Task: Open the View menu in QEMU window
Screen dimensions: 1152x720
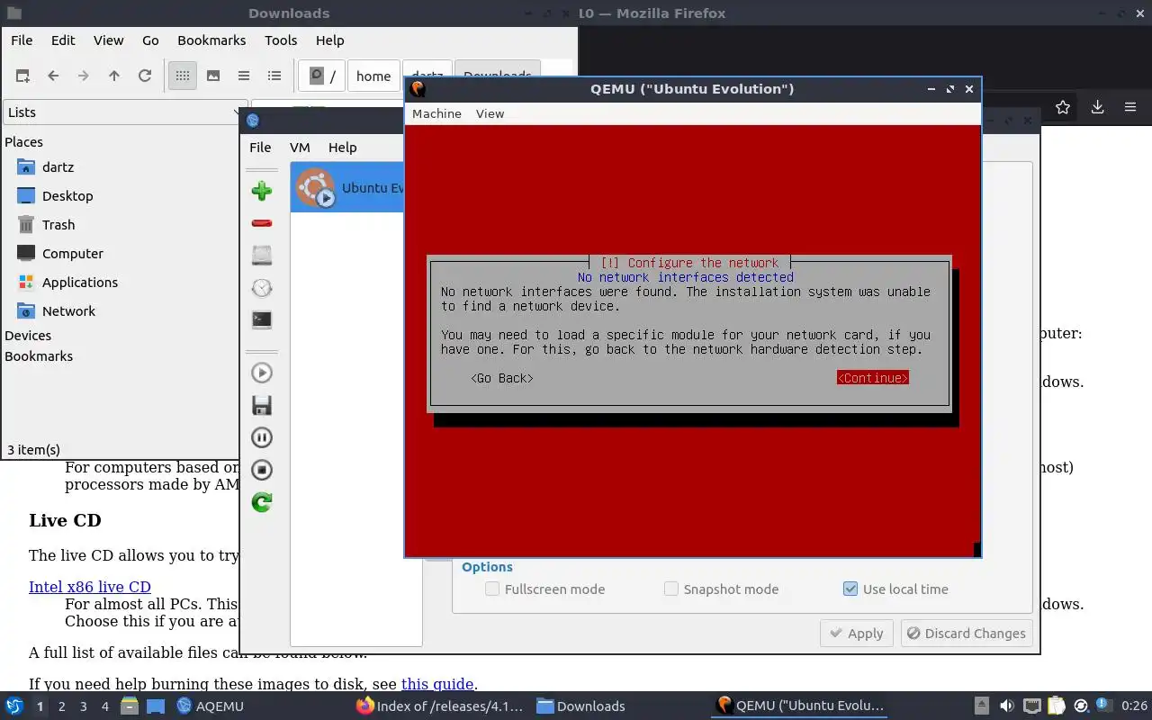Action: coord(490,113)
